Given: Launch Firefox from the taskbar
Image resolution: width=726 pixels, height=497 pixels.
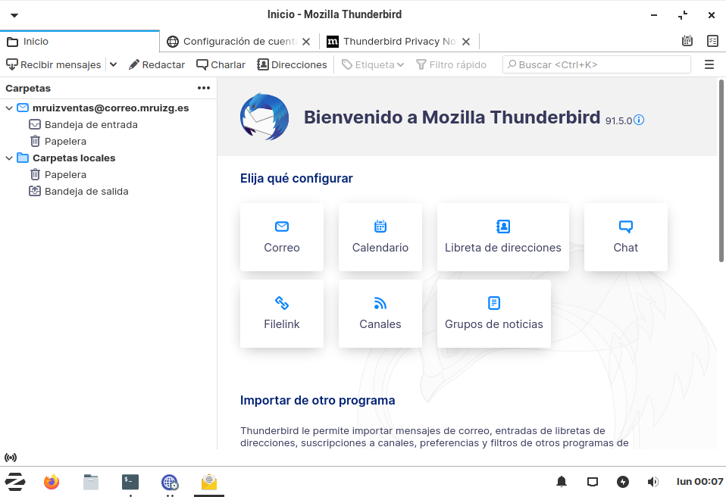Looking at the screenshot, I should click(52, 482).
